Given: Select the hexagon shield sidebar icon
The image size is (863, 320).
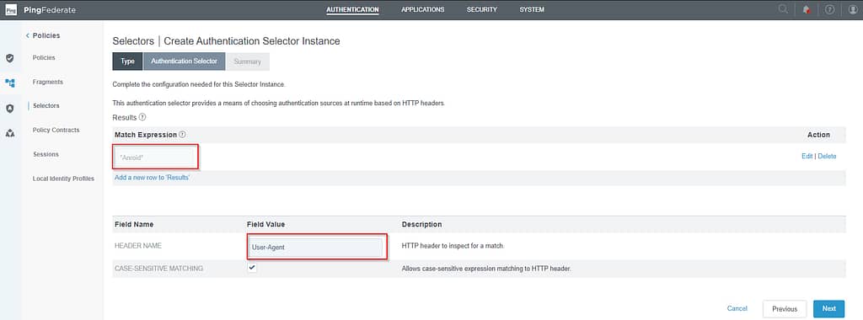Looking at the screenshot, I should tap(10, 109).
